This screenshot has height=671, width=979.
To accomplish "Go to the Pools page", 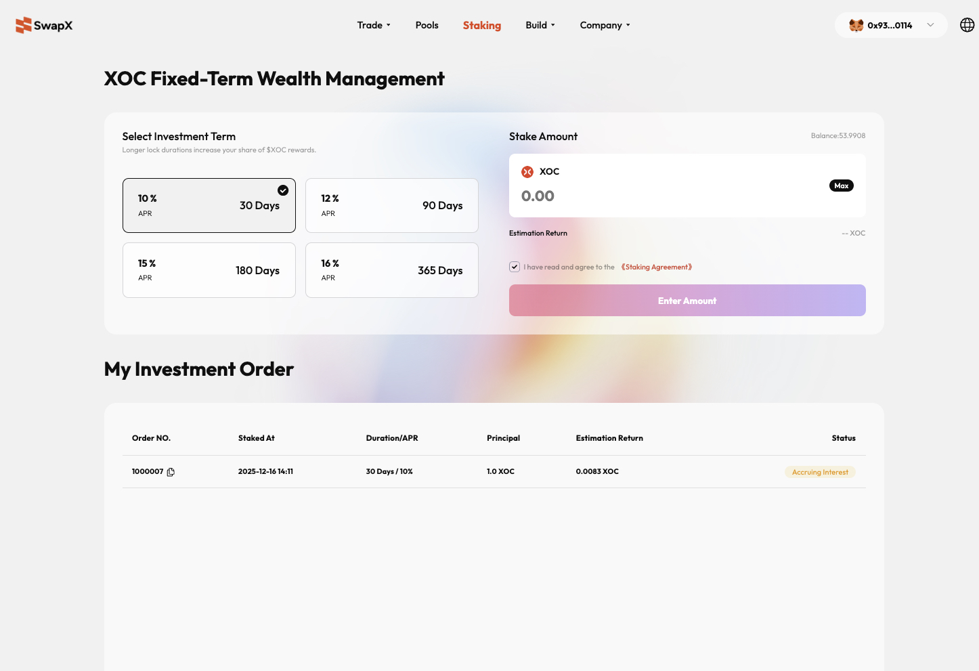I will point(427,25).
